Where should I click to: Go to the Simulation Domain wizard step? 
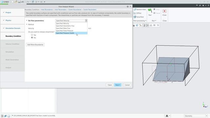point(12,28)
